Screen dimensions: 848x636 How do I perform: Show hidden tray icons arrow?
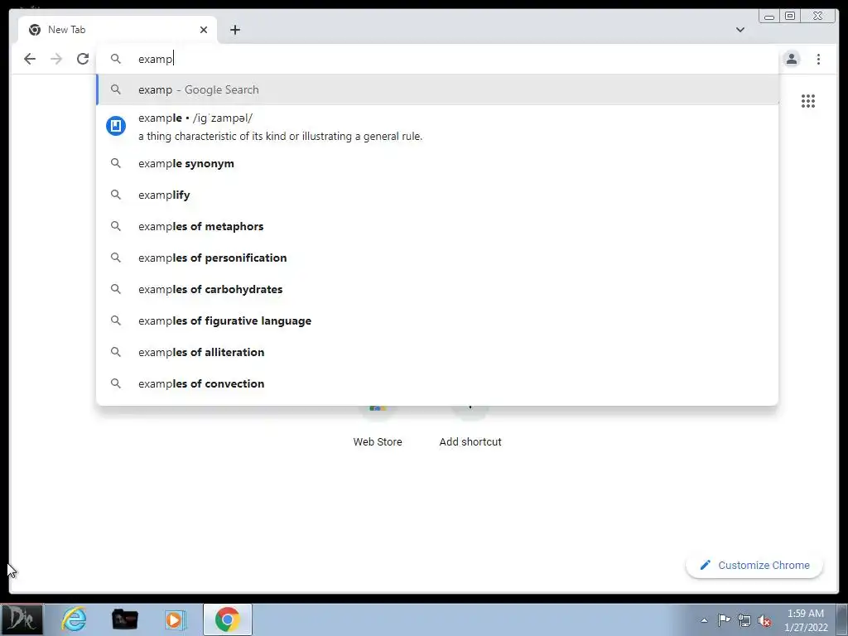pos(704,620)
